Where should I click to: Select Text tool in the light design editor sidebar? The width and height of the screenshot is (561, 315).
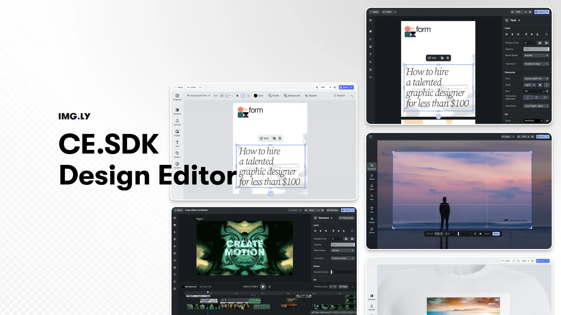pos(177,144)
